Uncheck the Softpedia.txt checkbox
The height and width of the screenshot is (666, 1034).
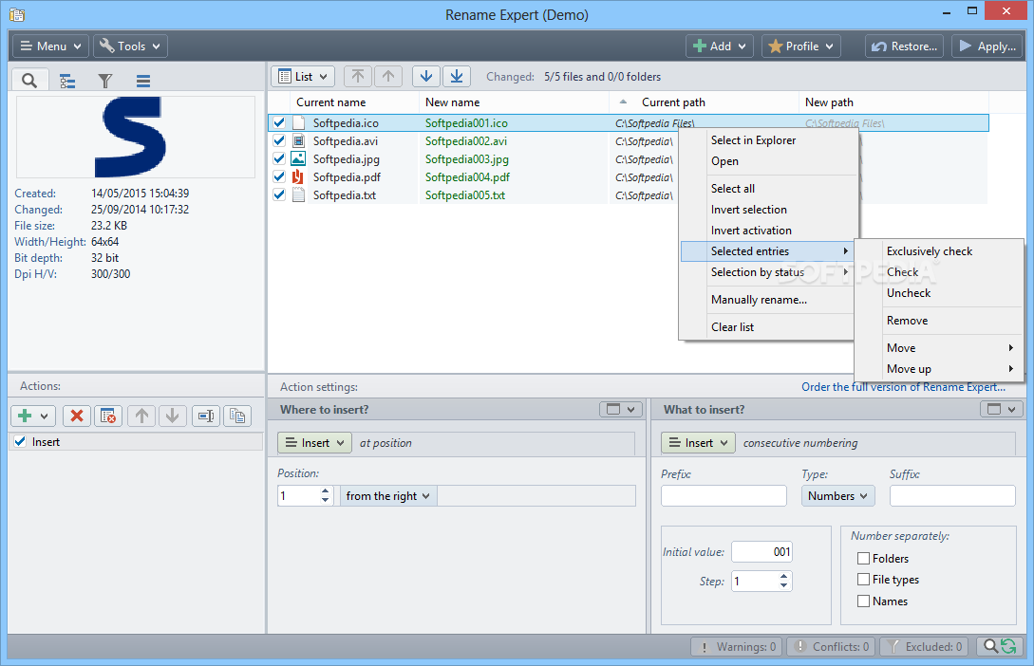pos(279,194)
